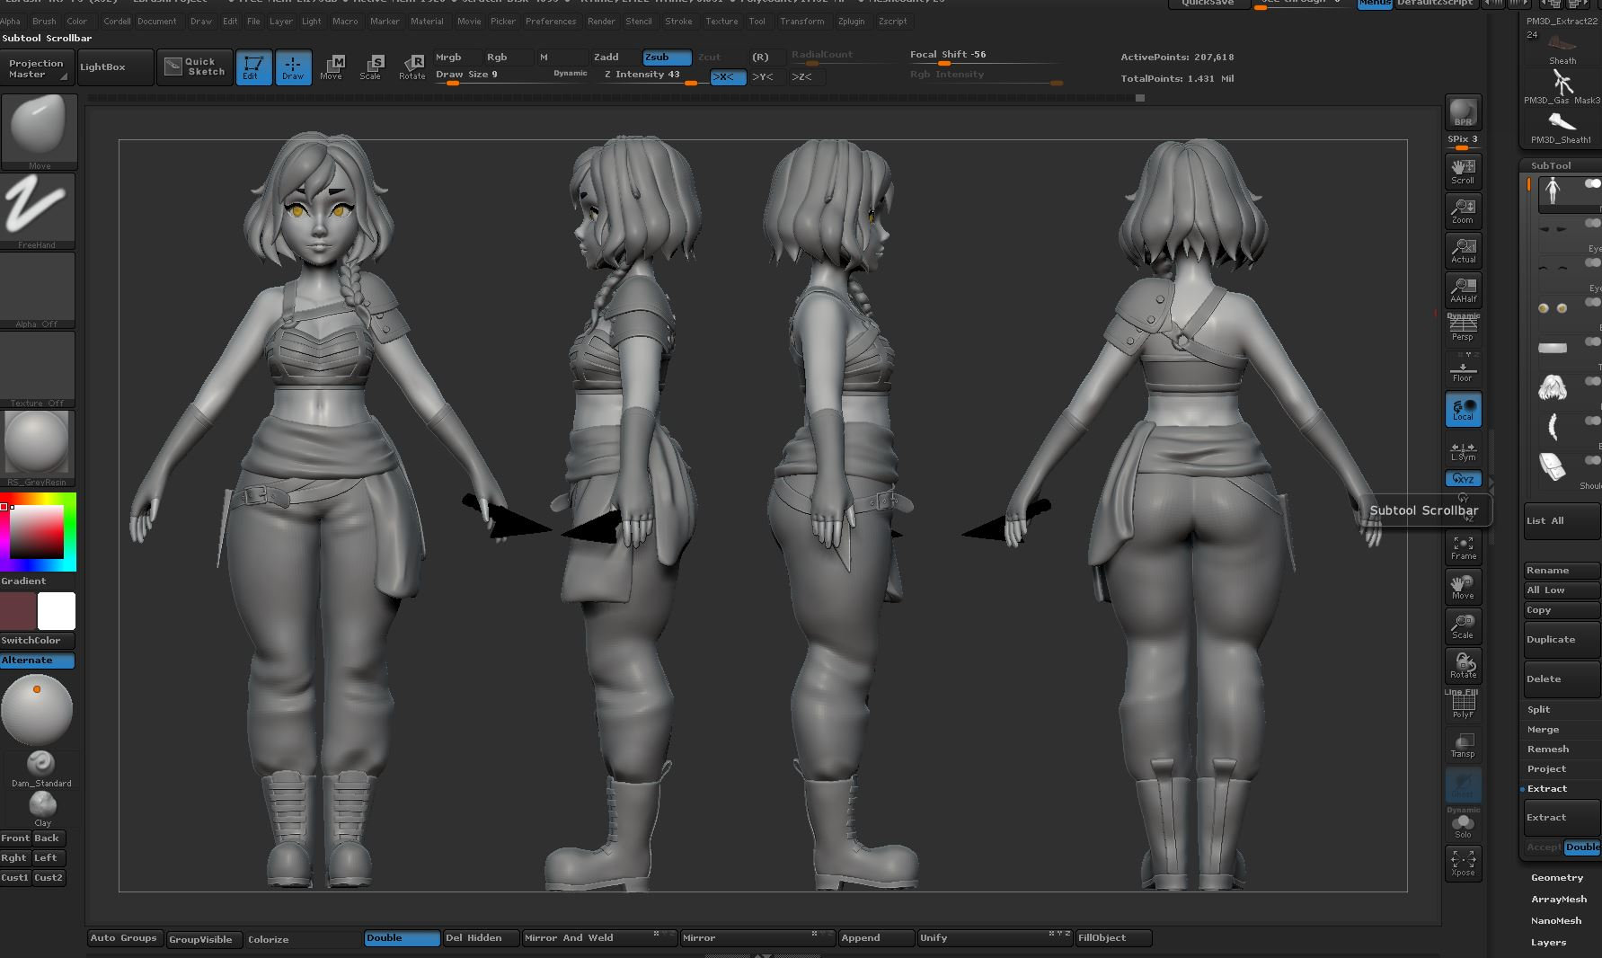Select the Scroll canvas tool

click(x=1463, y=171)
